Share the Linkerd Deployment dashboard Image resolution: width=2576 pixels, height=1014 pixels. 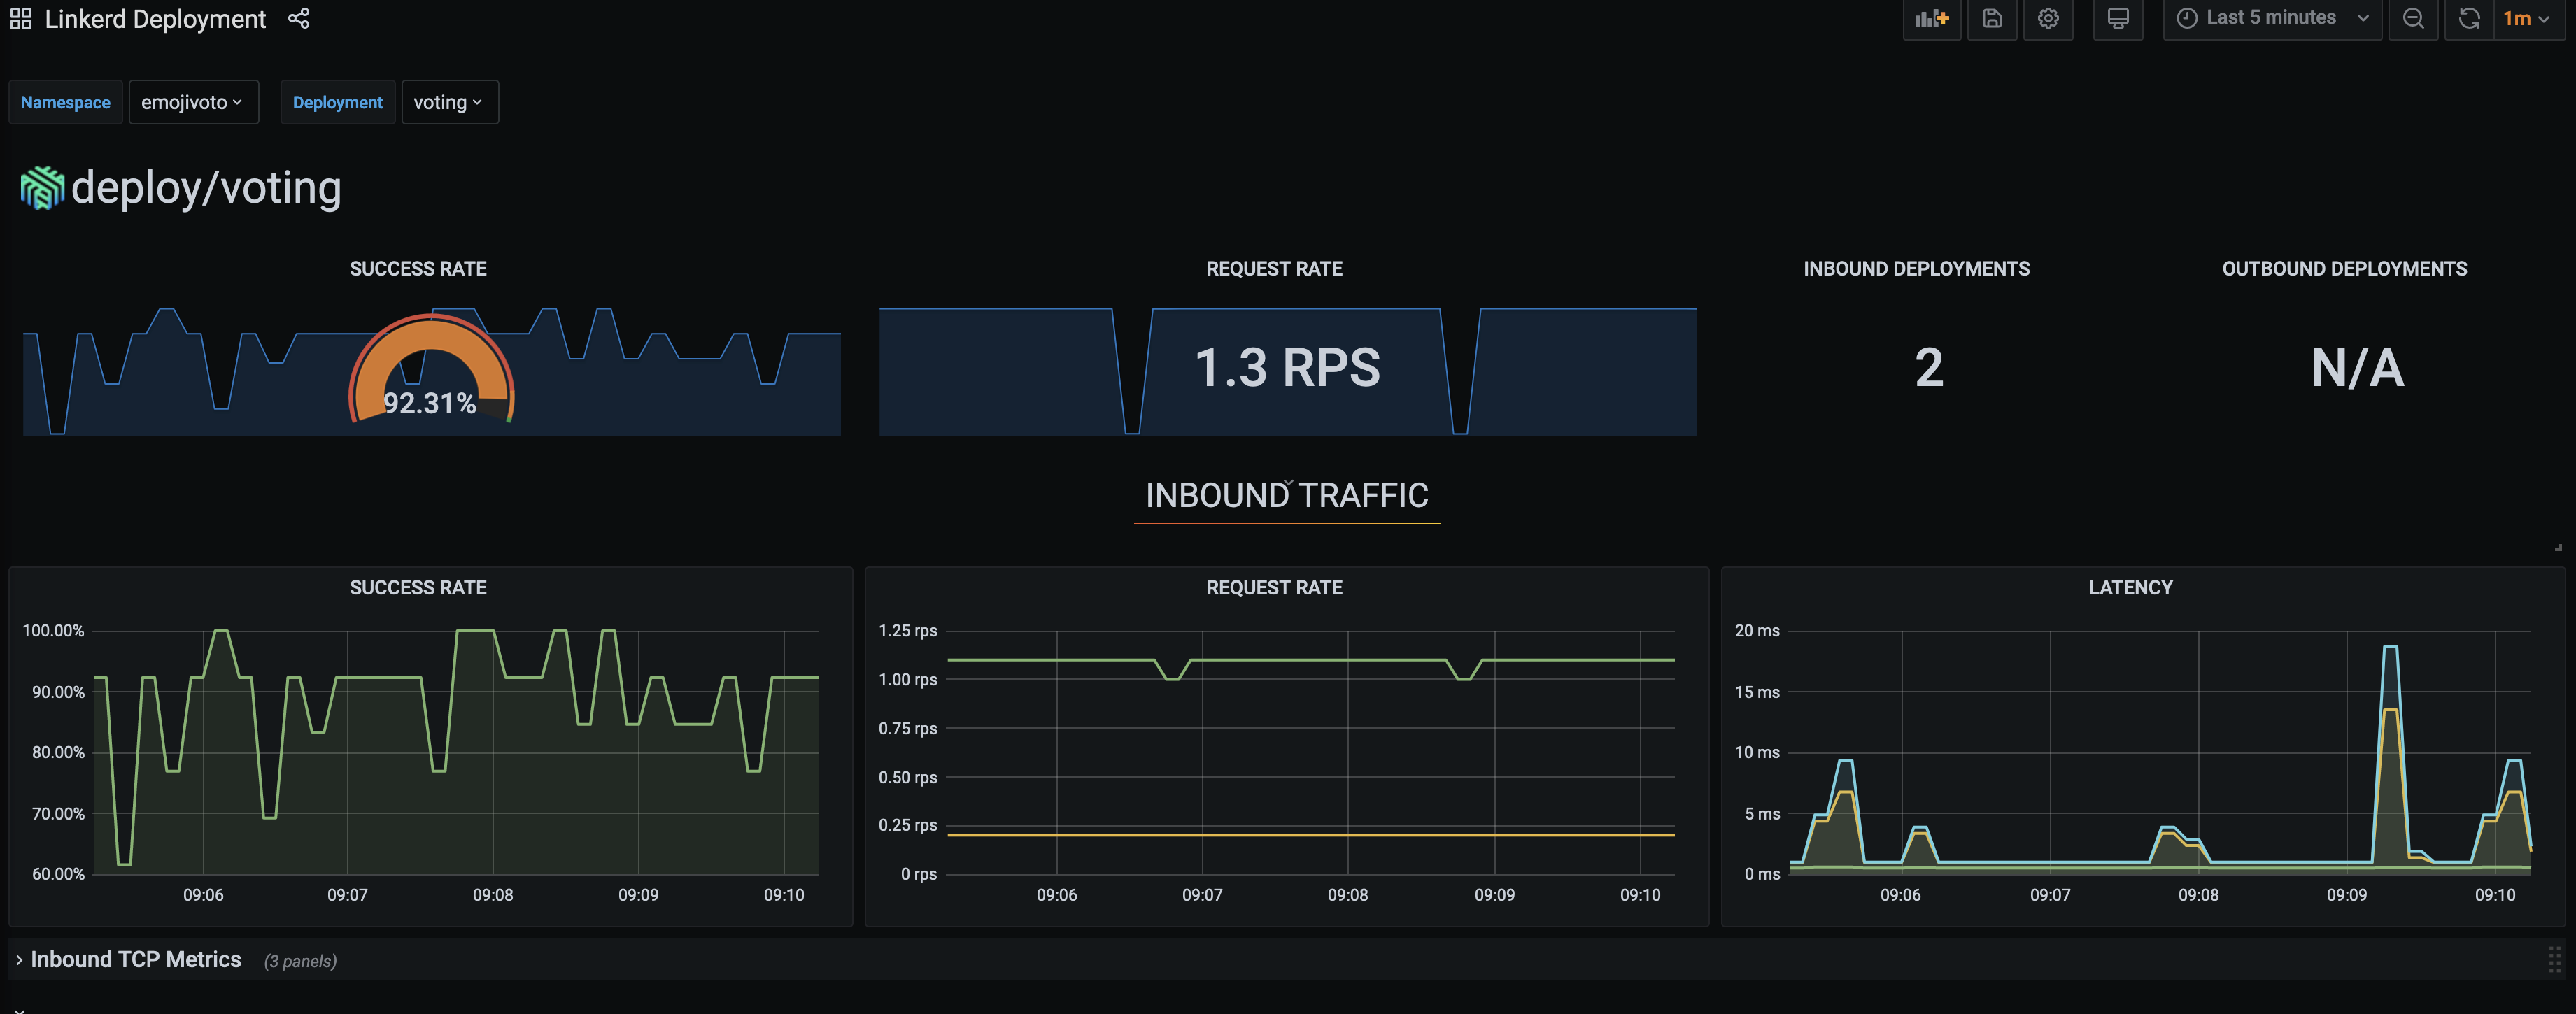click(x=298, y=19)
